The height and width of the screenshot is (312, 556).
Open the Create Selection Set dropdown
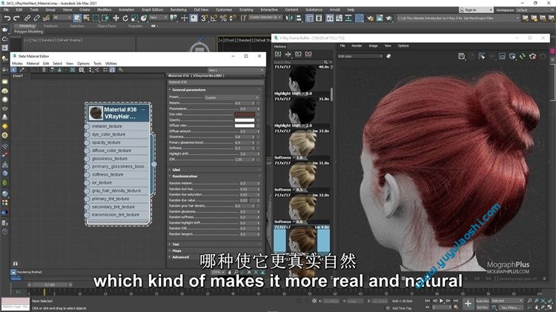tap(265, 17)
